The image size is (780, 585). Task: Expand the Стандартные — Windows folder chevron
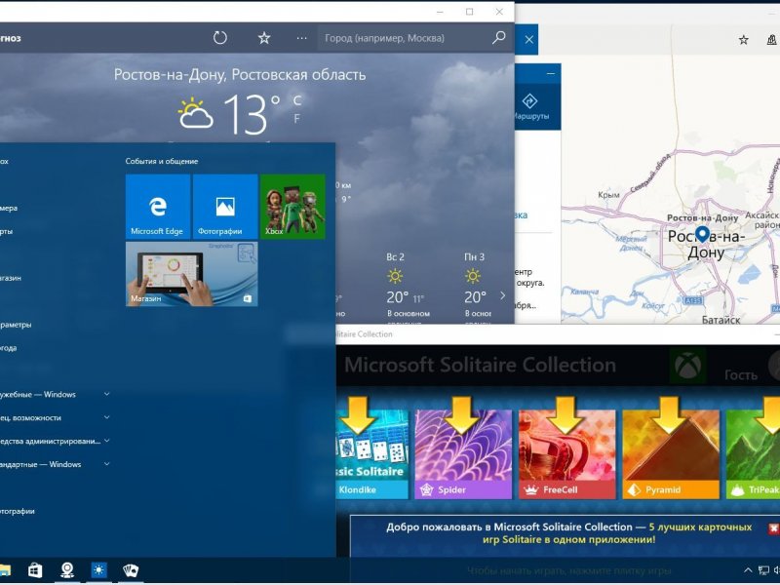[x=106, y=464]
